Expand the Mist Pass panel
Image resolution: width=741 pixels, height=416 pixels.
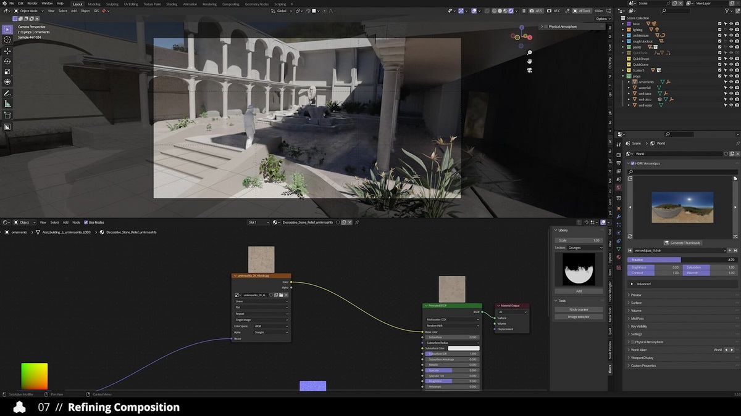[x=636, y=319]
